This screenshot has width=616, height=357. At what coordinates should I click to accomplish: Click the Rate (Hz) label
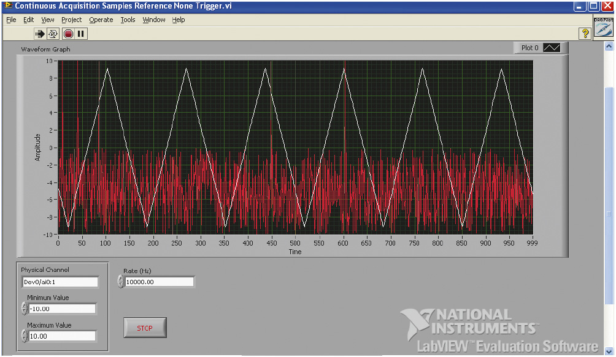[x=137, y=271]
